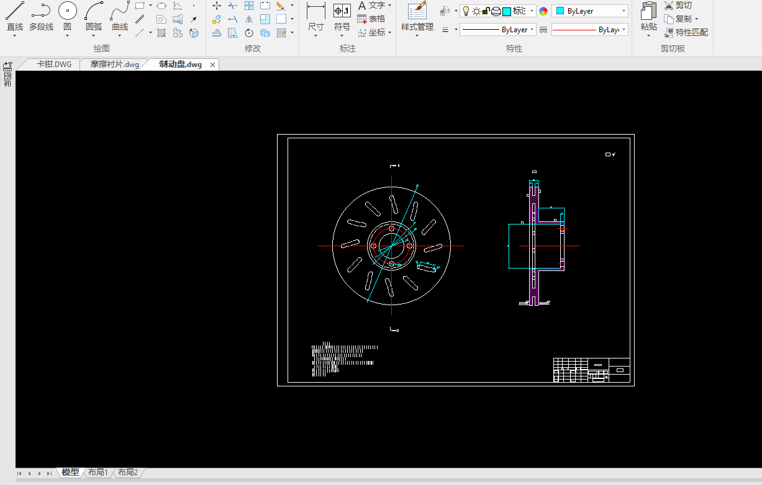
Task: Toggle the layer freeze sun icon
Action: click(x=476, y=11)
